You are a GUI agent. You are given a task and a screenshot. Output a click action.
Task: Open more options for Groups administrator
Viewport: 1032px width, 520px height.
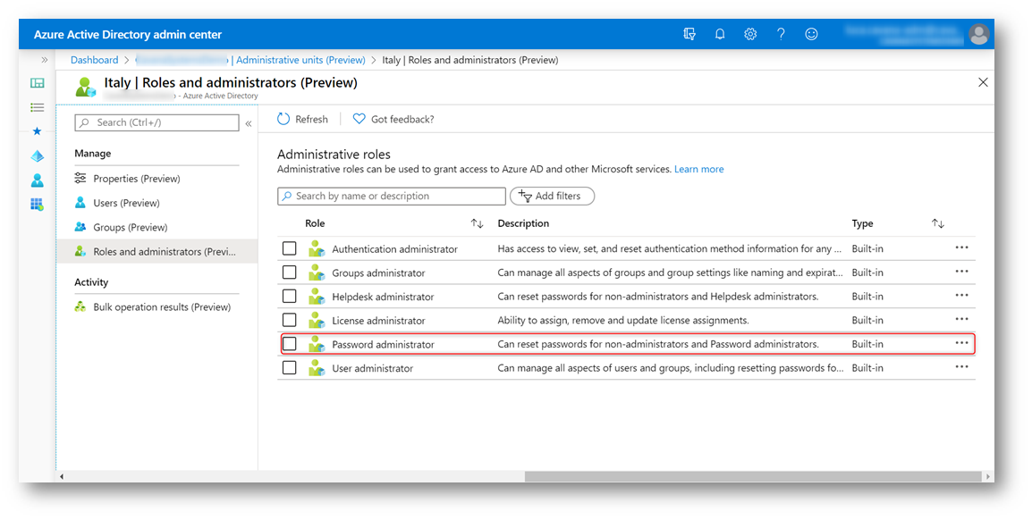[x=961, y=272]
